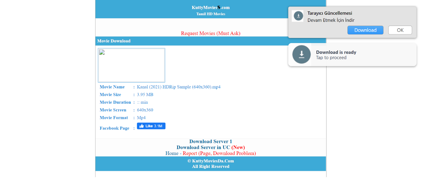The width and height of the screenshot is (421, 180).
Task: Open the 'Download is ready' notification
Action: coord(352,55)
